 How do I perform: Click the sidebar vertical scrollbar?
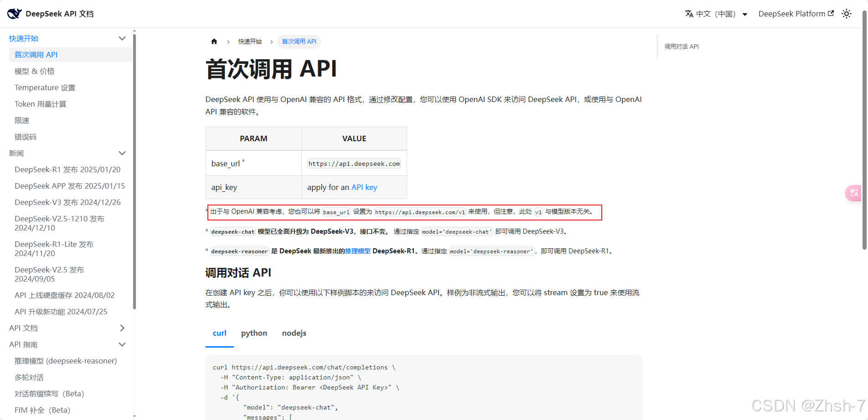134,171
